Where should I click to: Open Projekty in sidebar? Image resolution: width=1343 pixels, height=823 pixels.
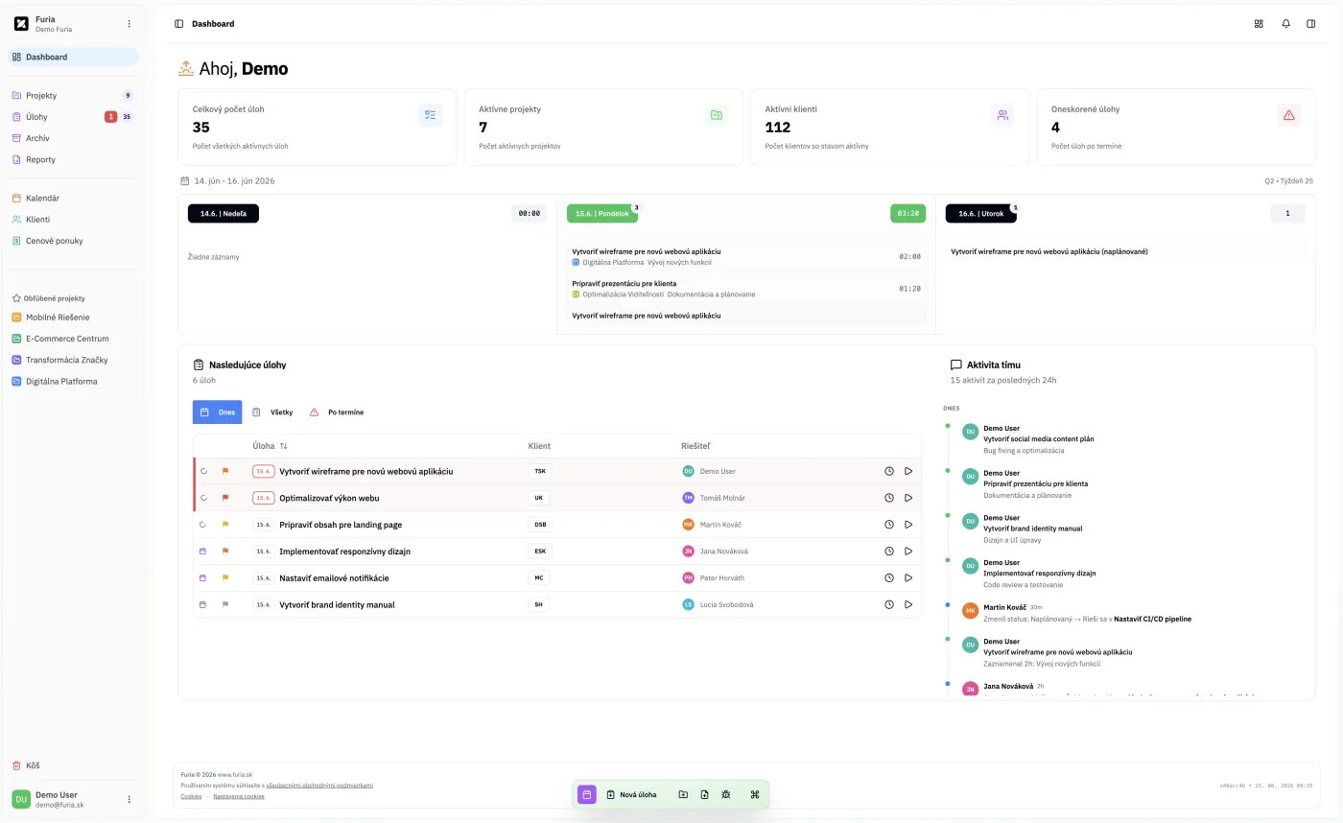[73, 96]
